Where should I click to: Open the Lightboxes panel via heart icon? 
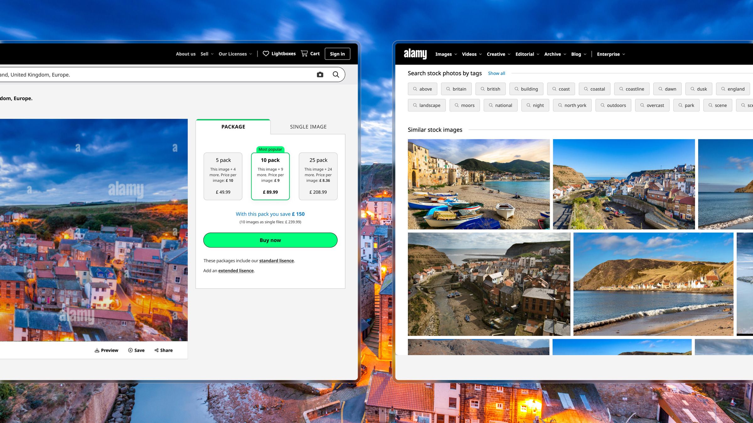coord(266,54)
